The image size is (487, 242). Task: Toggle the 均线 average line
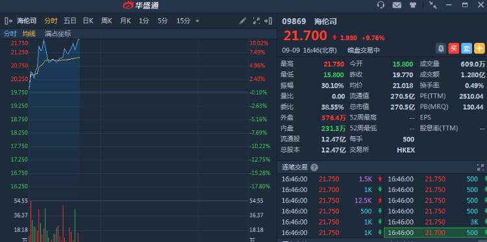[29, 34]
